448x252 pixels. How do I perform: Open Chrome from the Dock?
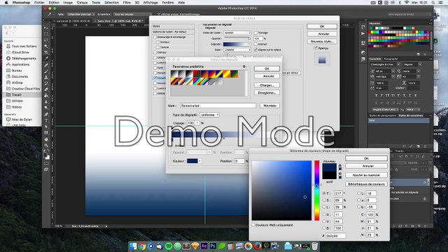coord(142,246)
